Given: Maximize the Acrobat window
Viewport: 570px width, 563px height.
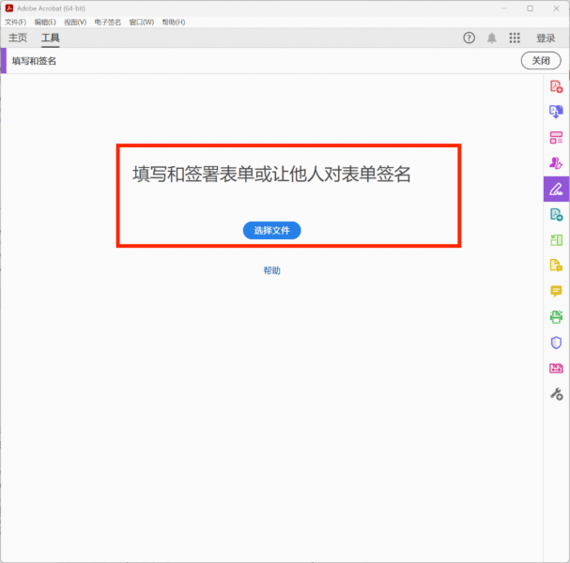Looking at the screenshot, I should click(530, 8).
